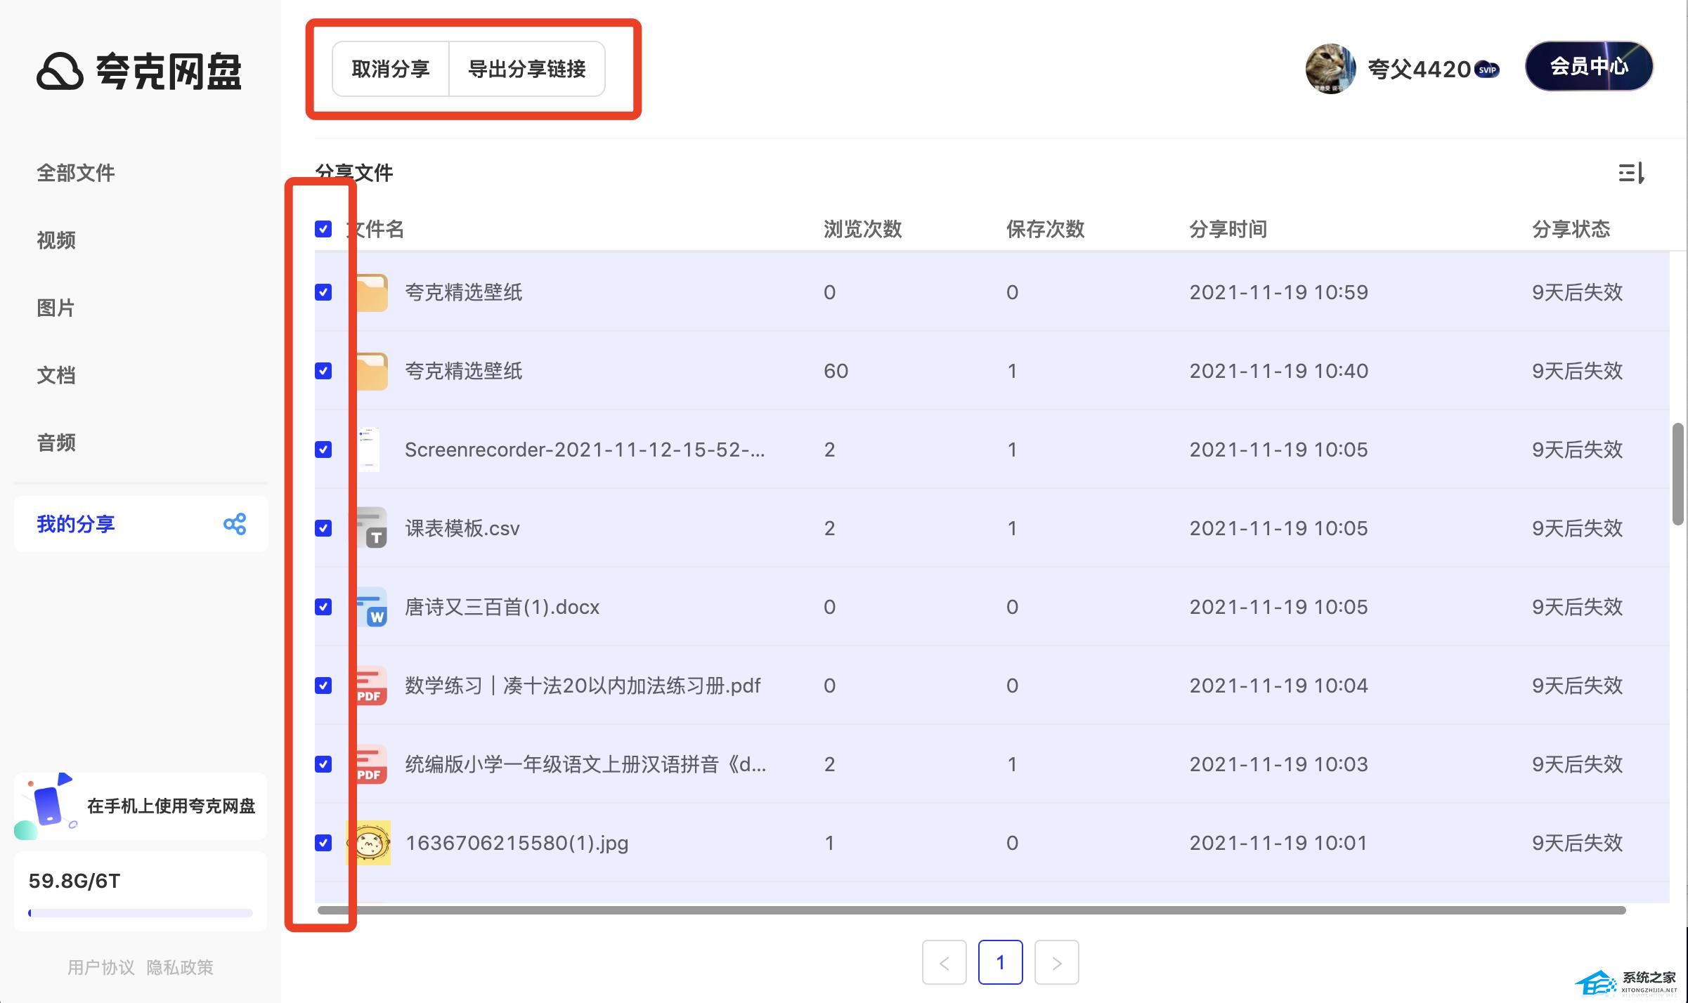The width and height of the screenshot is (1688, 1003).
Task: Open the 文档 category
Action: (x=56, y=375)
